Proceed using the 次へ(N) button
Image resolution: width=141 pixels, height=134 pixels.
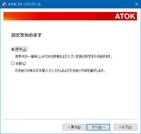98,127
